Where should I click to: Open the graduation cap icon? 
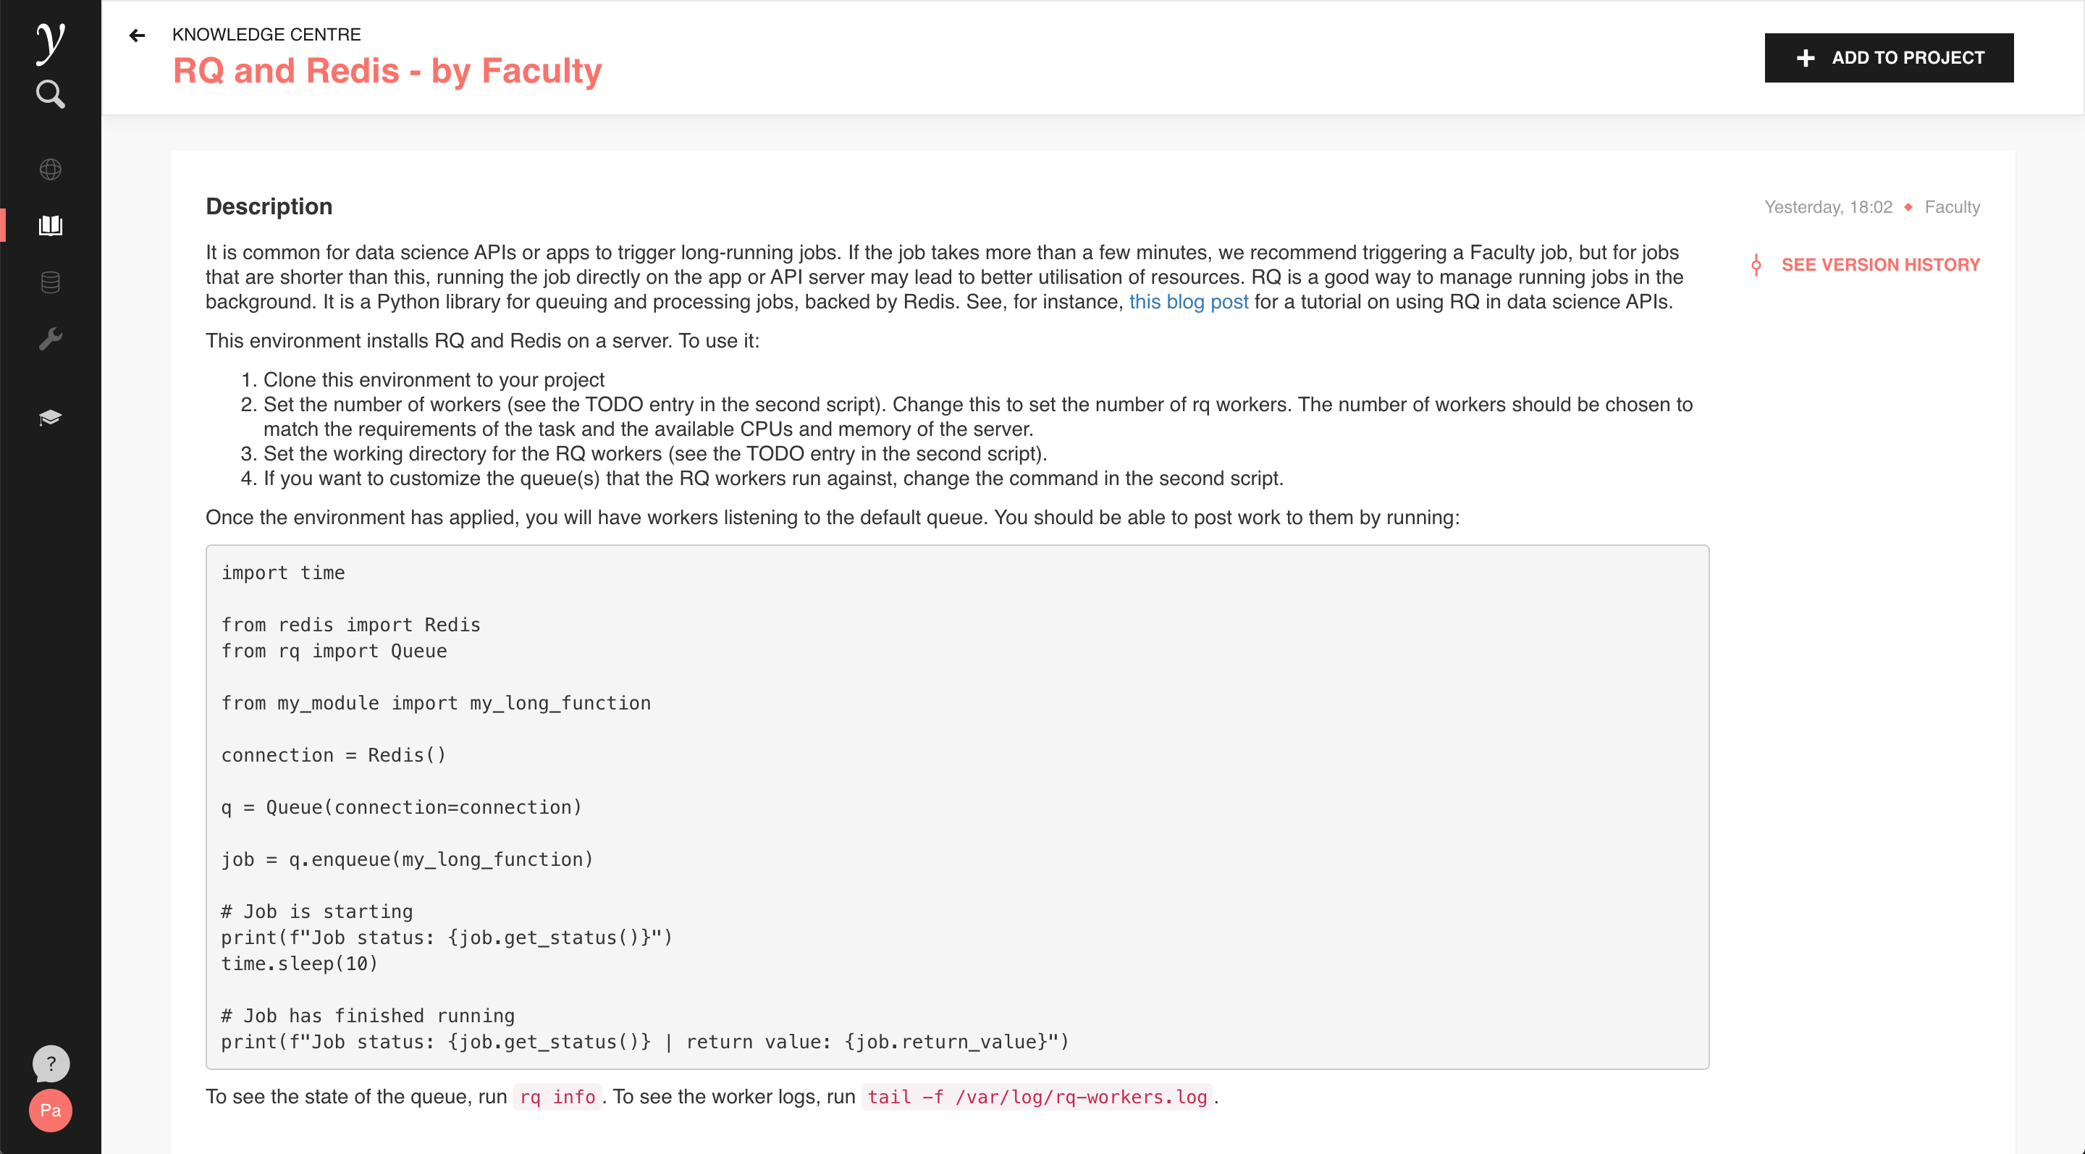tap(50, 418)
